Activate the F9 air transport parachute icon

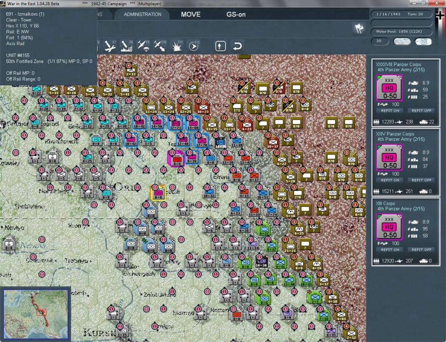pos(143,46)
